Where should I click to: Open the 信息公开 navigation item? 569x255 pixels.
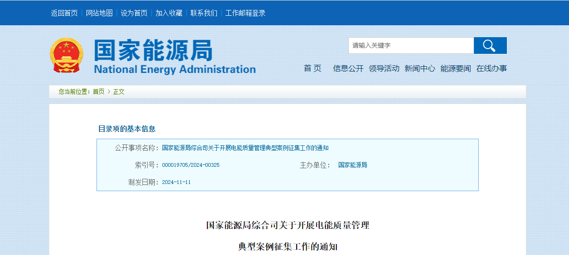click(348, 69)
